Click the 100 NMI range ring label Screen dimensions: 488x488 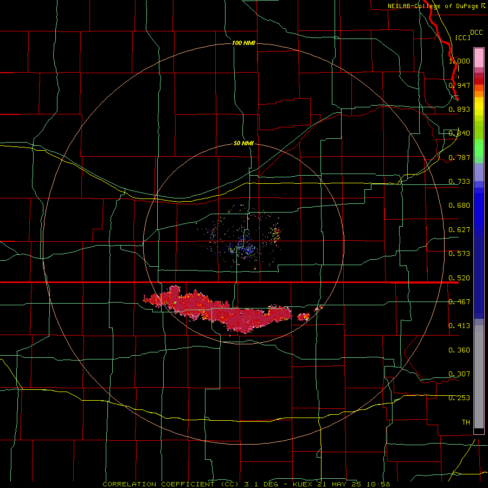[243, 43]
